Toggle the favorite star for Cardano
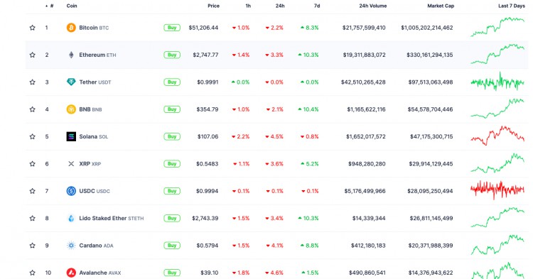533x279 pixels. pos(32,246)
